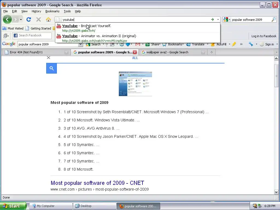
Task: Open the Google Toolbar Bookmarks star menu
Action: pos(173,44)
